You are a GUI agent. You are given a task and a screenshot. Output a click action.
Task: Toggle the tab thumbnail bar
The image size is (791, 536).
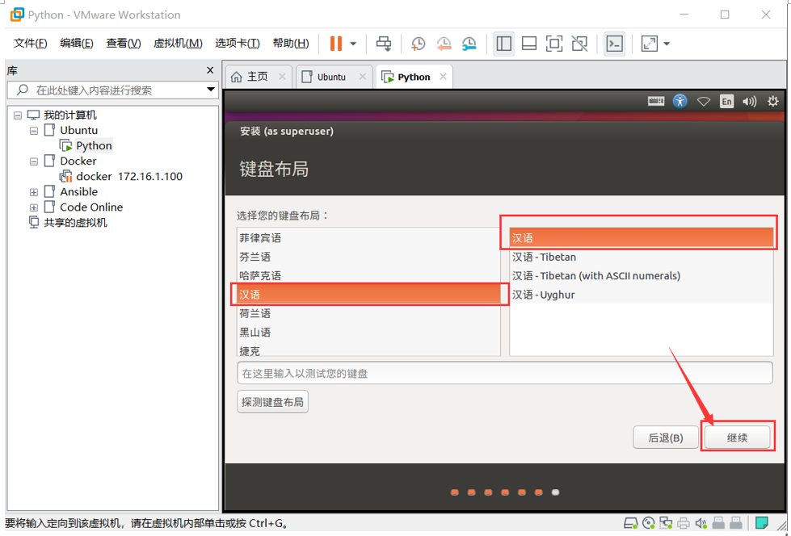point(528,43)
